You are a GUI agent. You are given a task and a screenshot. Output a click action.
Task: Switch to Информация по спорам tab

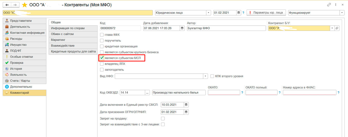click(x=73, y=28)
